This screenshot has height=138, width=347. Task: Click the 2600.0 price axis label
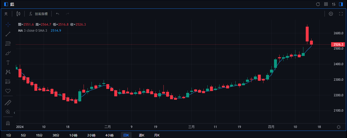pos(338,33)
